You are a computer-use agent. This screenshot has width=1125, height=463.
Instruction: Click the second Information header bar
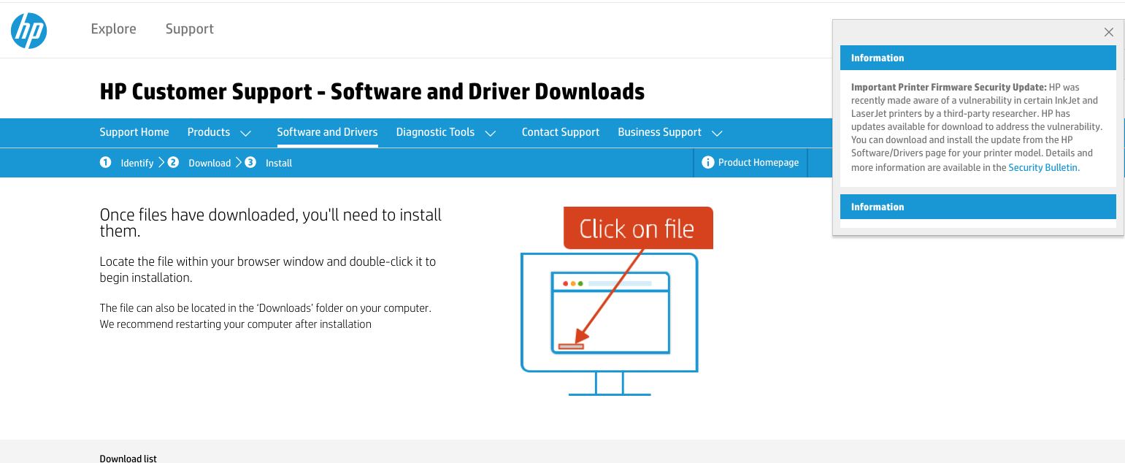[978, 207]
